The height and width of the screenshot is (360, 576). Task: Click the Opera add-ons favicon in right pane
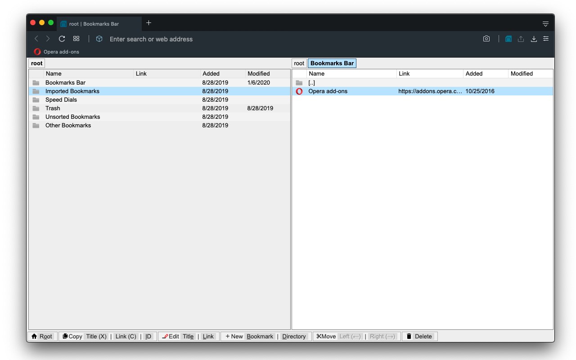299,91
